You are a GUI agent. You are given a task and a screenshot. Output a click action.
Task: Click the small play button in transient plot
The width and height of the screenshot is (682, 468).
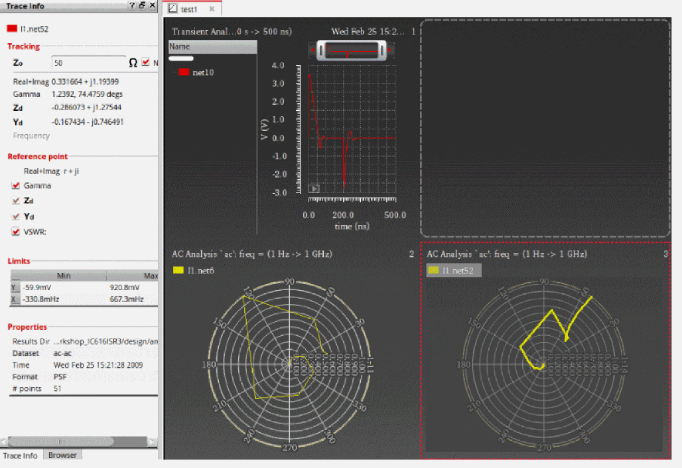pyautogui.click(x=314, y=189)
